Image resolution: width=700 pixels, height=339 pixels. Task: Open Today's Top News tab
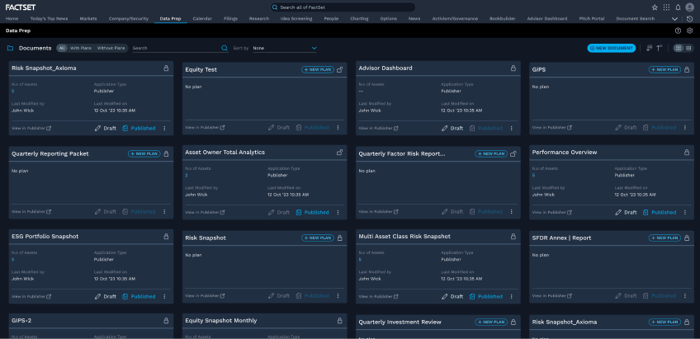coord(49,19)
